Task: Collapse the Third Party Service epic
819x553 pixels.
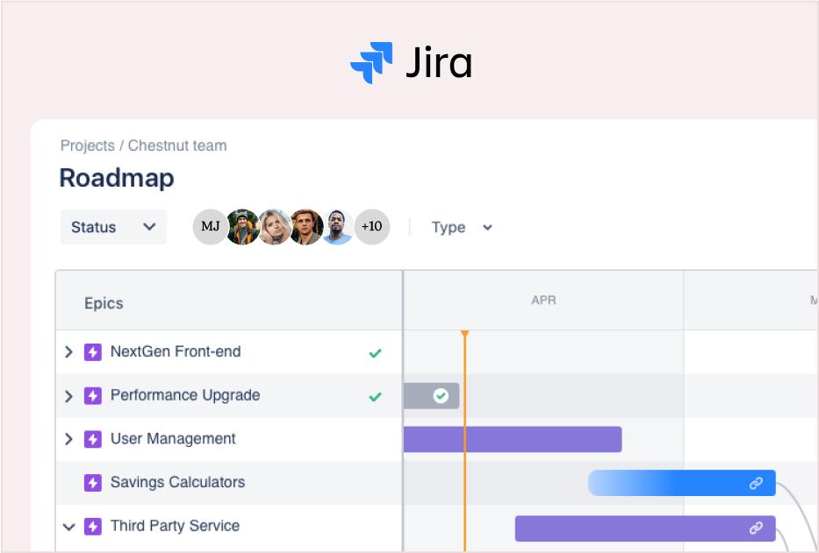Action: (x=68, y=527)
